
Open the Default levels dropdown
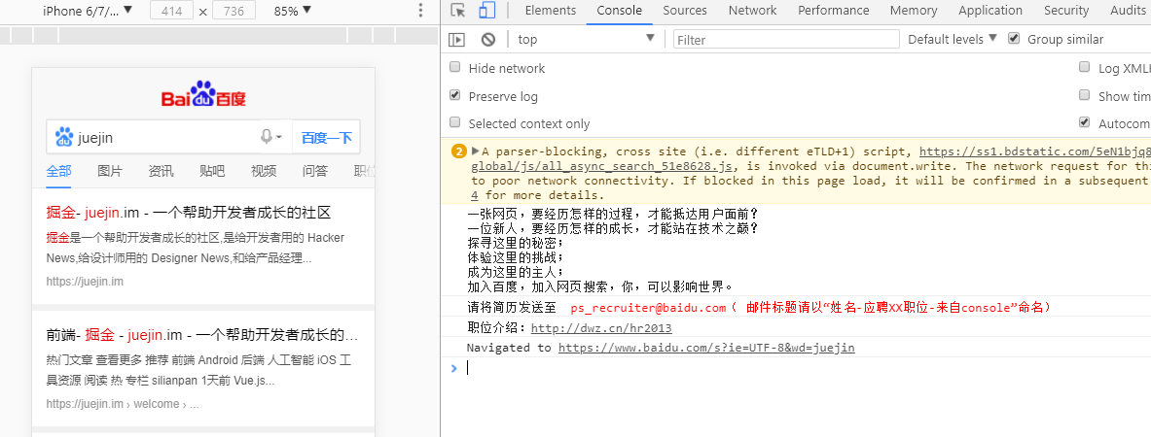[953, 39]
